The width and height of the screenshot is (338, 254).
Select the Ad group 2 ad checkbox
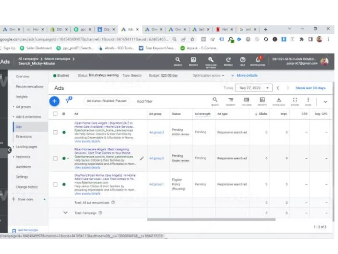55,158
